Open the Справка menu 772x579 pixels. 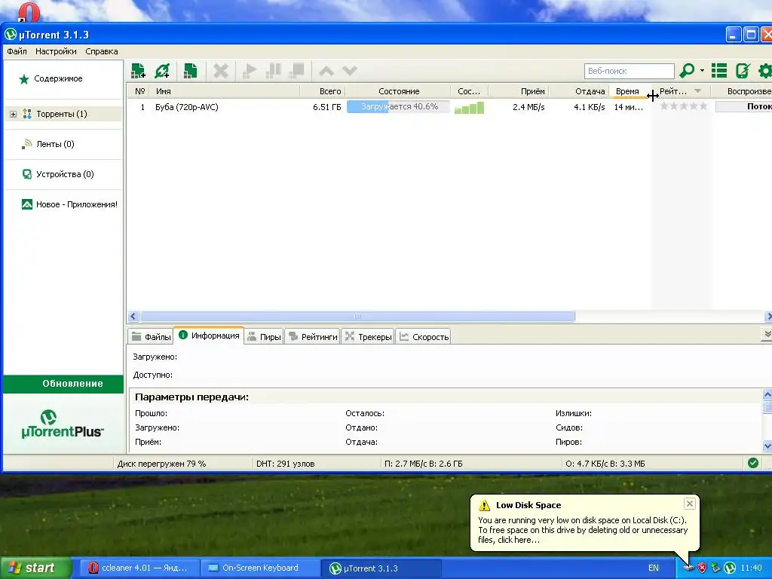102,51
